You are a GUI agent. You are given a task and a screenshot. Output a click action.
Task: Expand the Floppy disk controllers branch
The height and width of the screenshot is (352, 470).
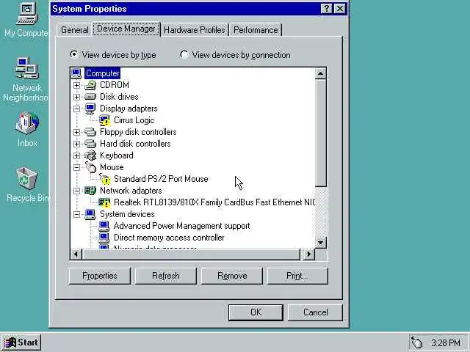coord(76,132)
